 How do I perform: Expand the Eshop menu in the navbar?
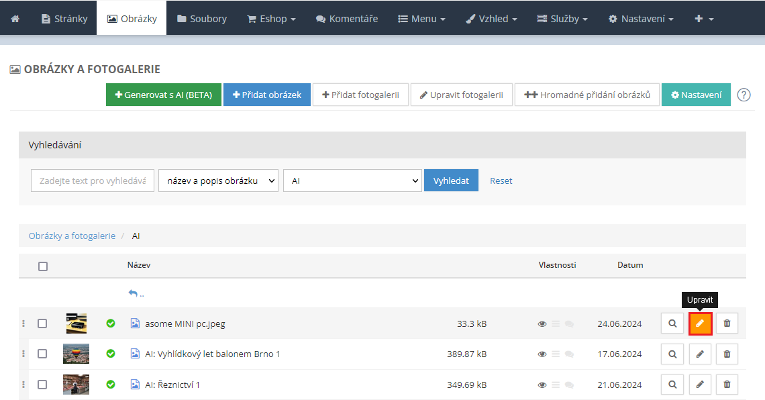tap(271, 19)
